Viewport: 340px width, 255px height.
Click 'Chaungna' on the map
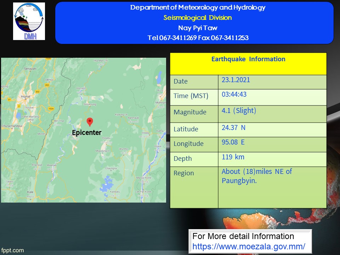(x=111, y=168)
